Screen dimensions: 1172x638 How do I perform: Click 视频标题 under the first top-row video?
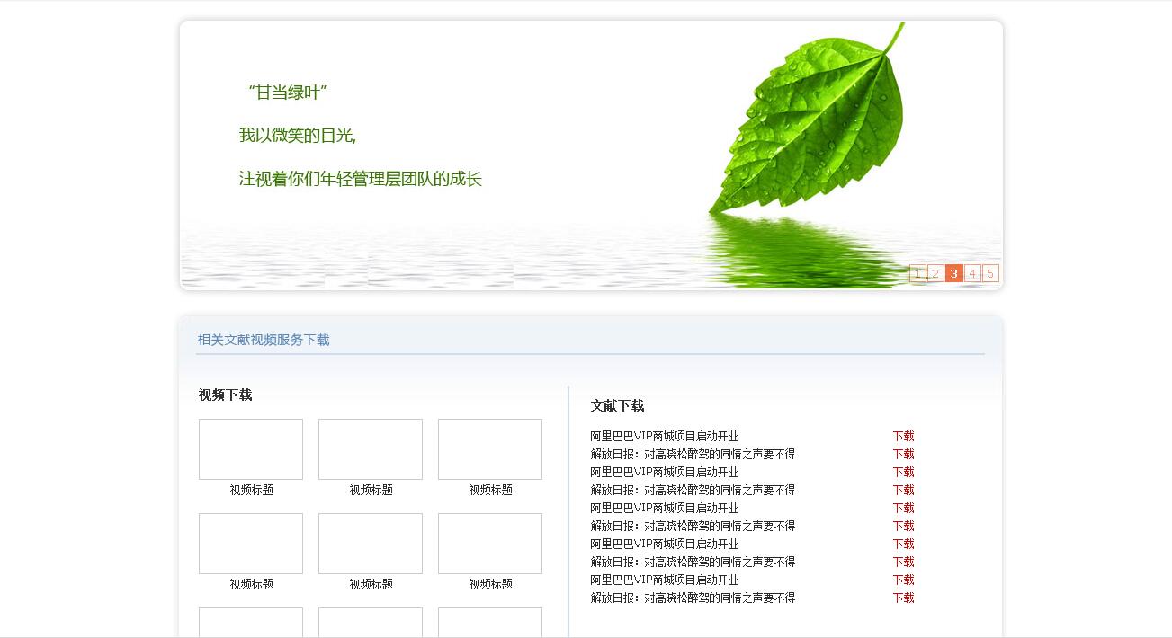click(x=251, y=491)
